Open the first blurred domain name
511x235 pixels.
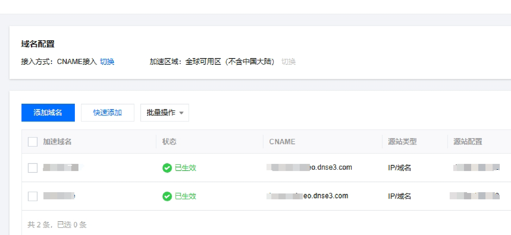(61, 167)
